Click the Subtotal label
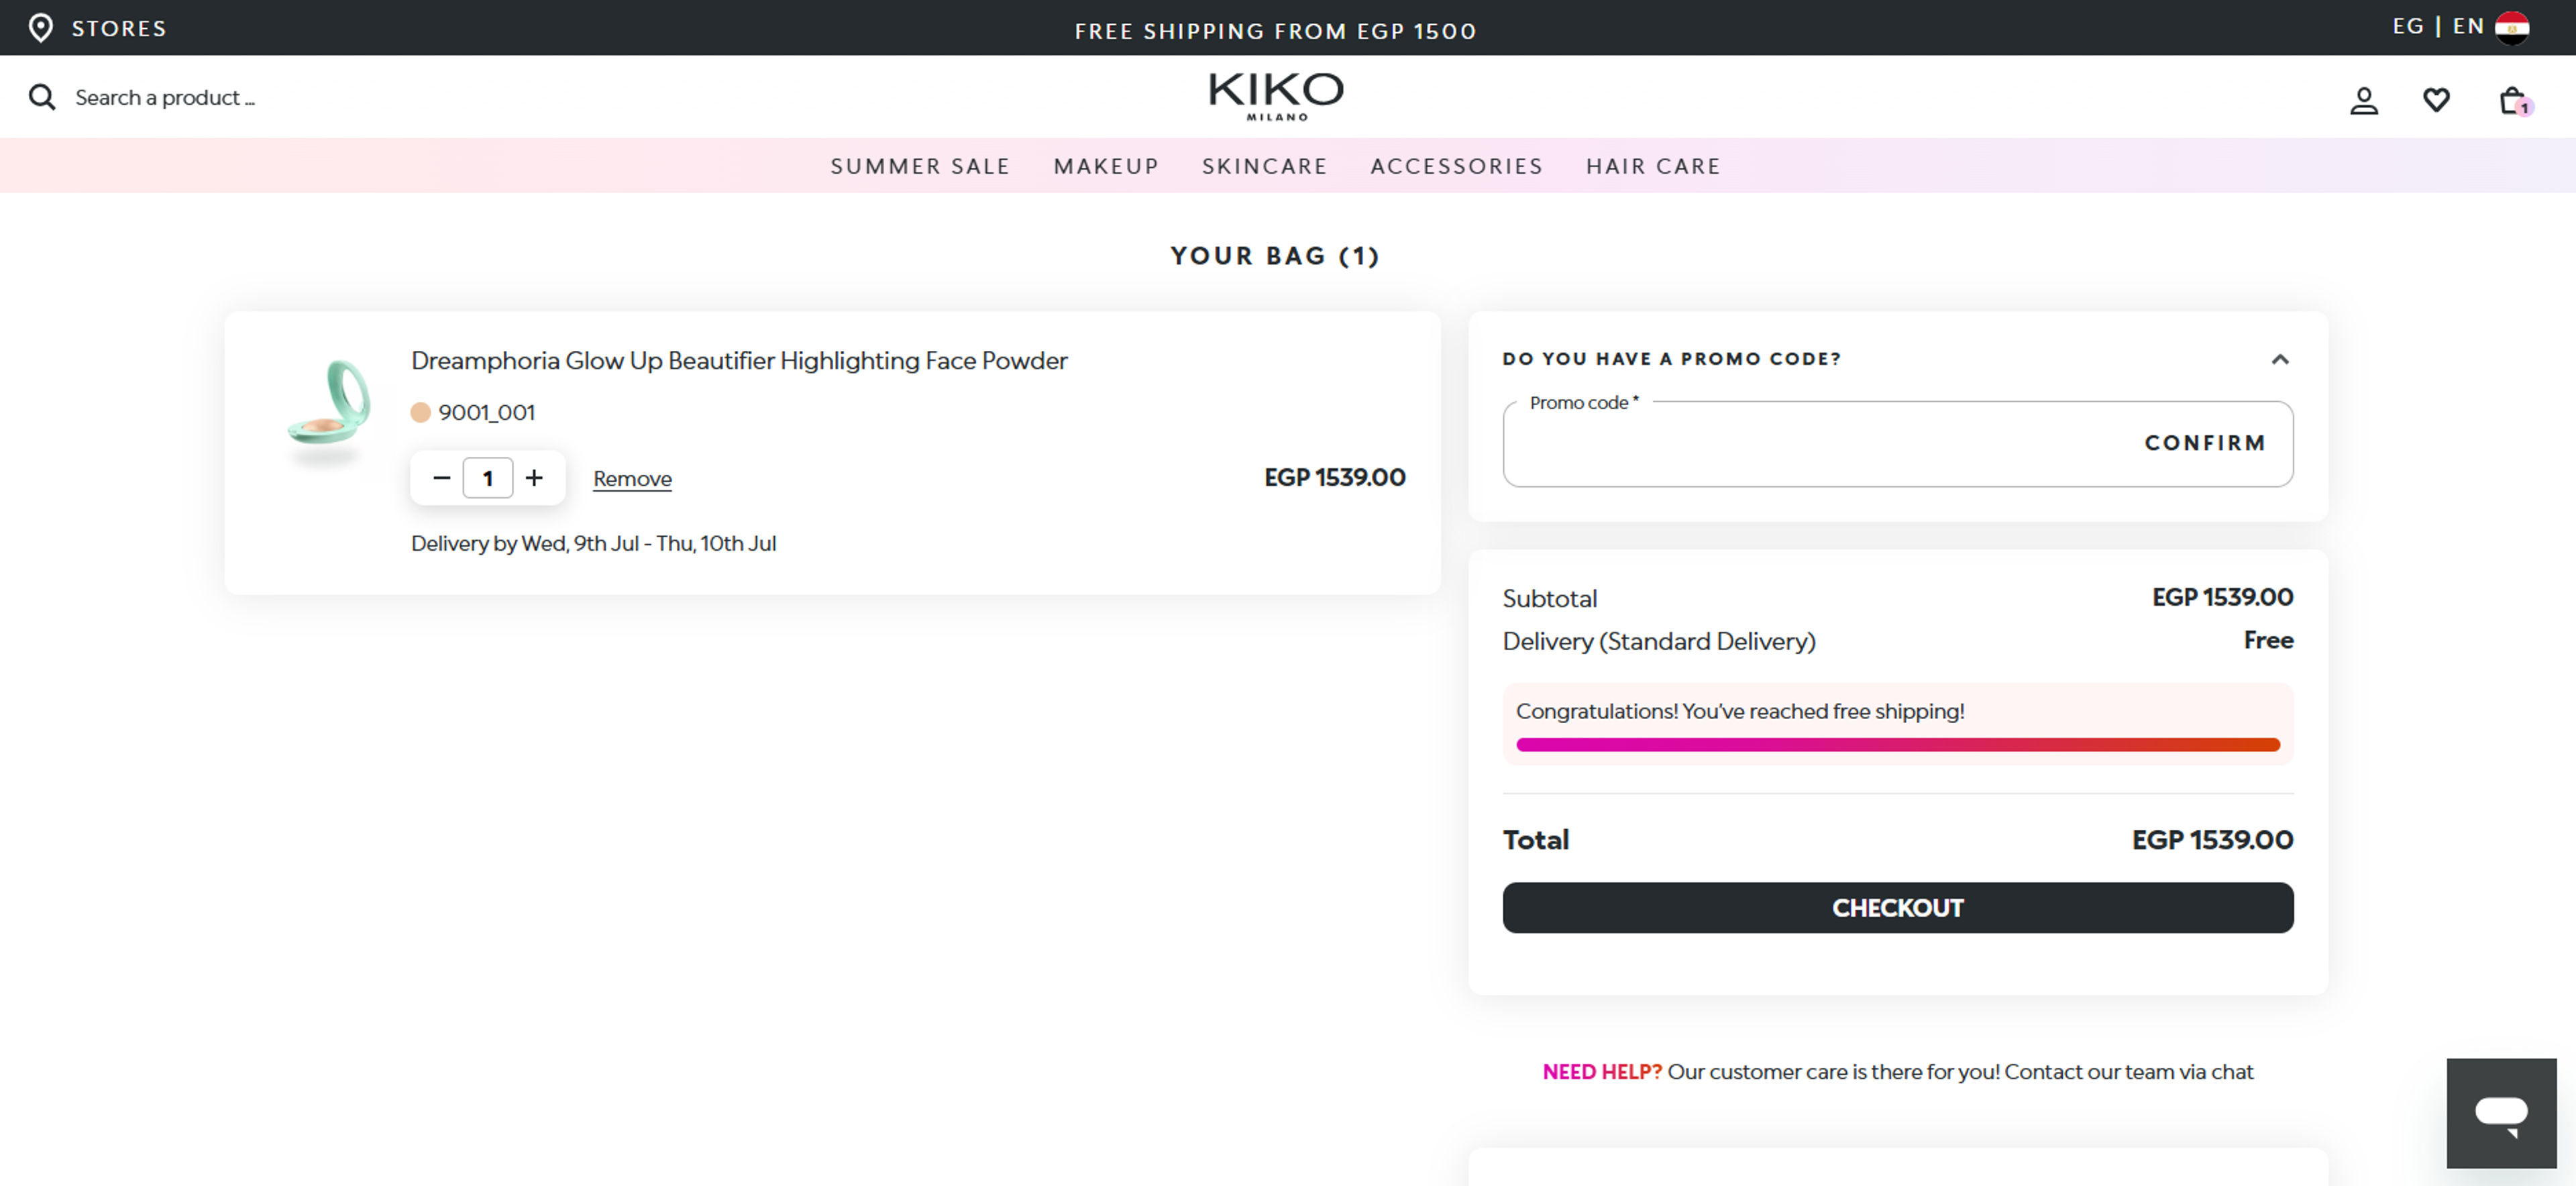 tap(1549, 598)
